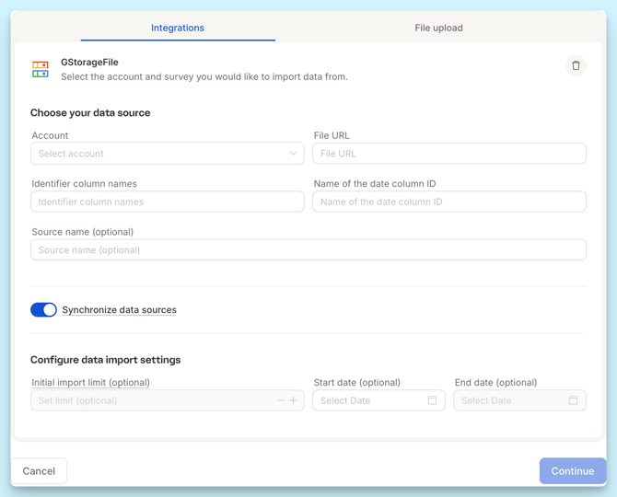Click the Identifier column names field
Viewport: 617px width, 497px height.
167,202
